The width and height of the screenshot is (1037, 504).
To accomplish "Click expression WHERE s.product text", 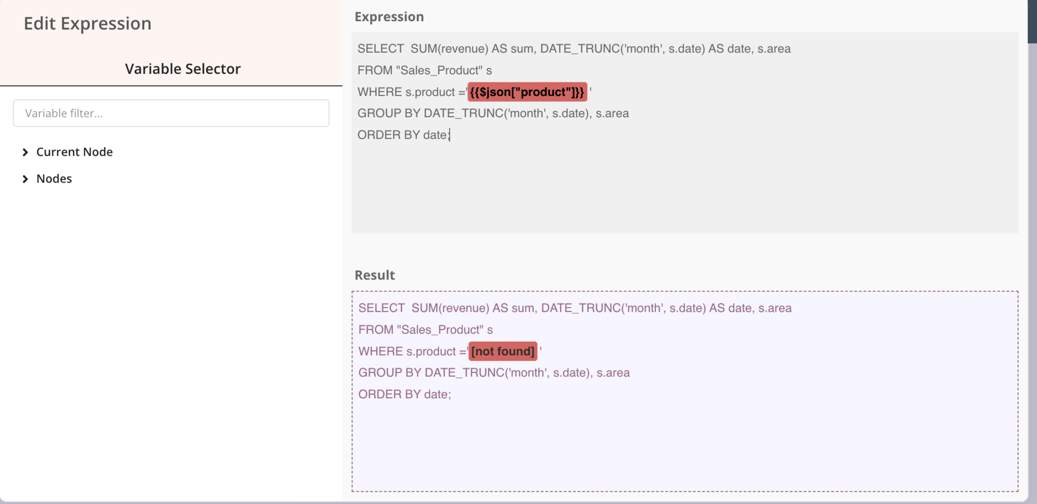I will (x=406, y=92).
